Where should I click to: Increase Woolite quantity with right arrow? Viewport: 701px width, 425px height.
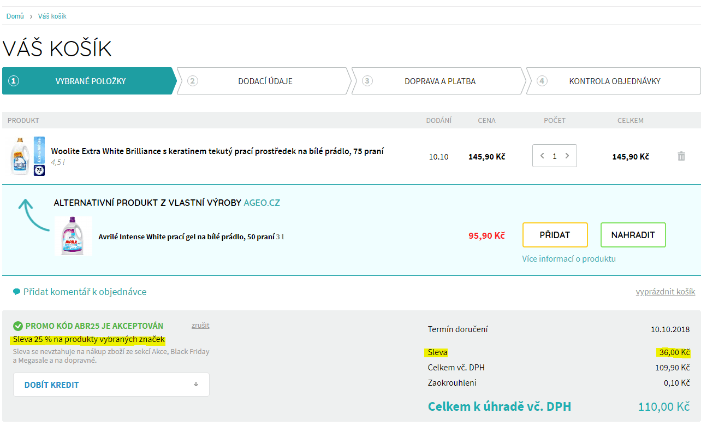point(567,156)
